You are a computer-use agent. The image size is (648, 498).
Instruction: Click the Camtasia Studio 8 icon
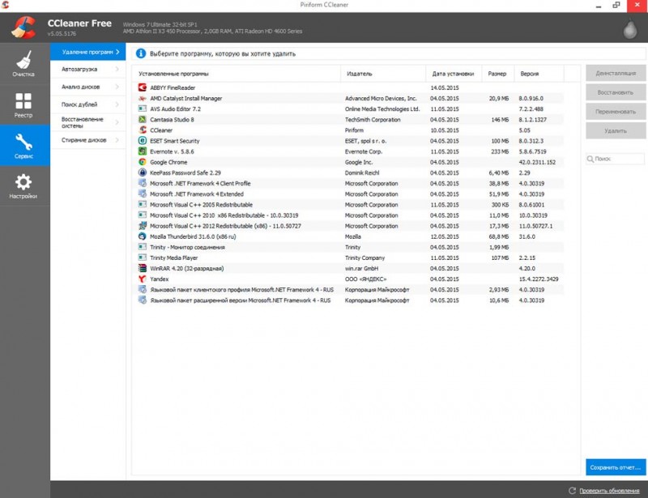(143, 119)
